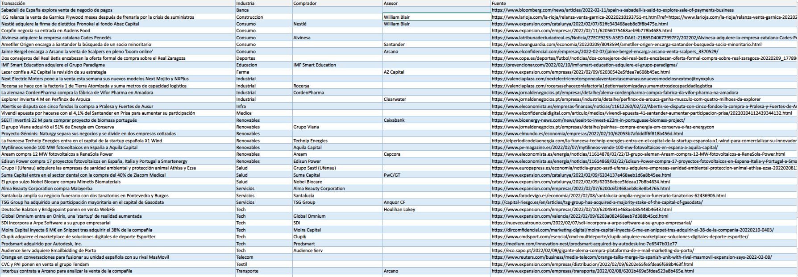Select the 'Clupik' buyer cell
Viewport: 798px width, 277px height.
(x=337, y=237)
